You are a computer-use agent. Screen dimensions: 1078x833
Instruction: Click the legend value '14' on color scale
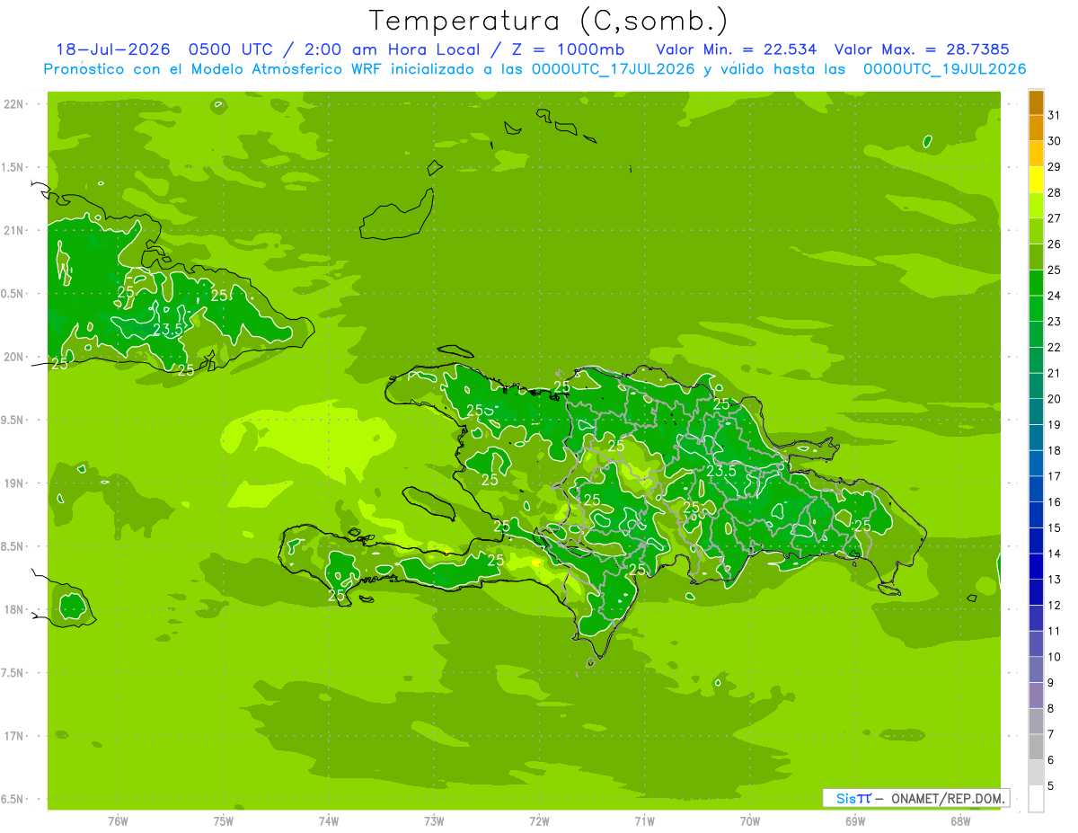tap(1055, 554)
